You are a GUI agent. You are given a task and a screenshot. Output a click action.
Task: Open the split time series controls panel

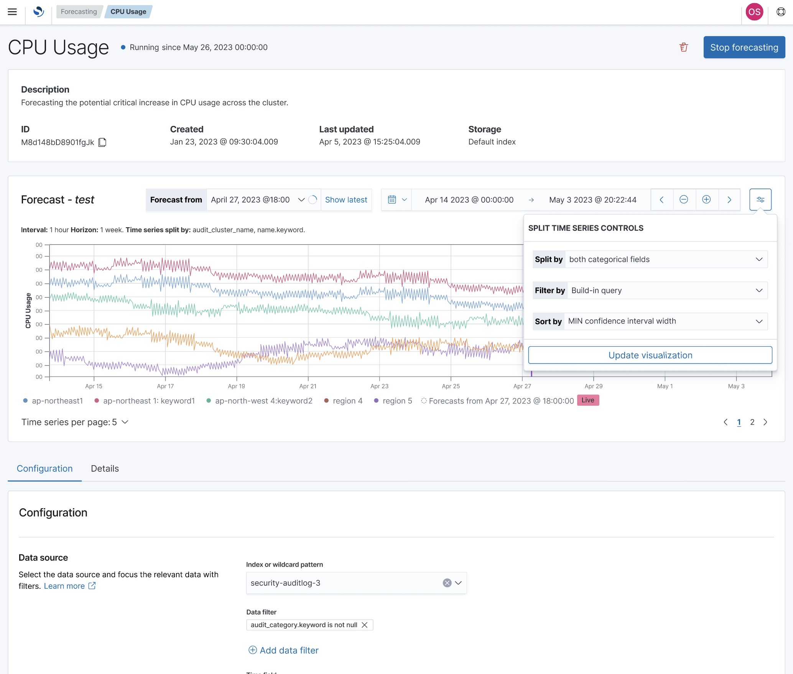coord(760,200)
